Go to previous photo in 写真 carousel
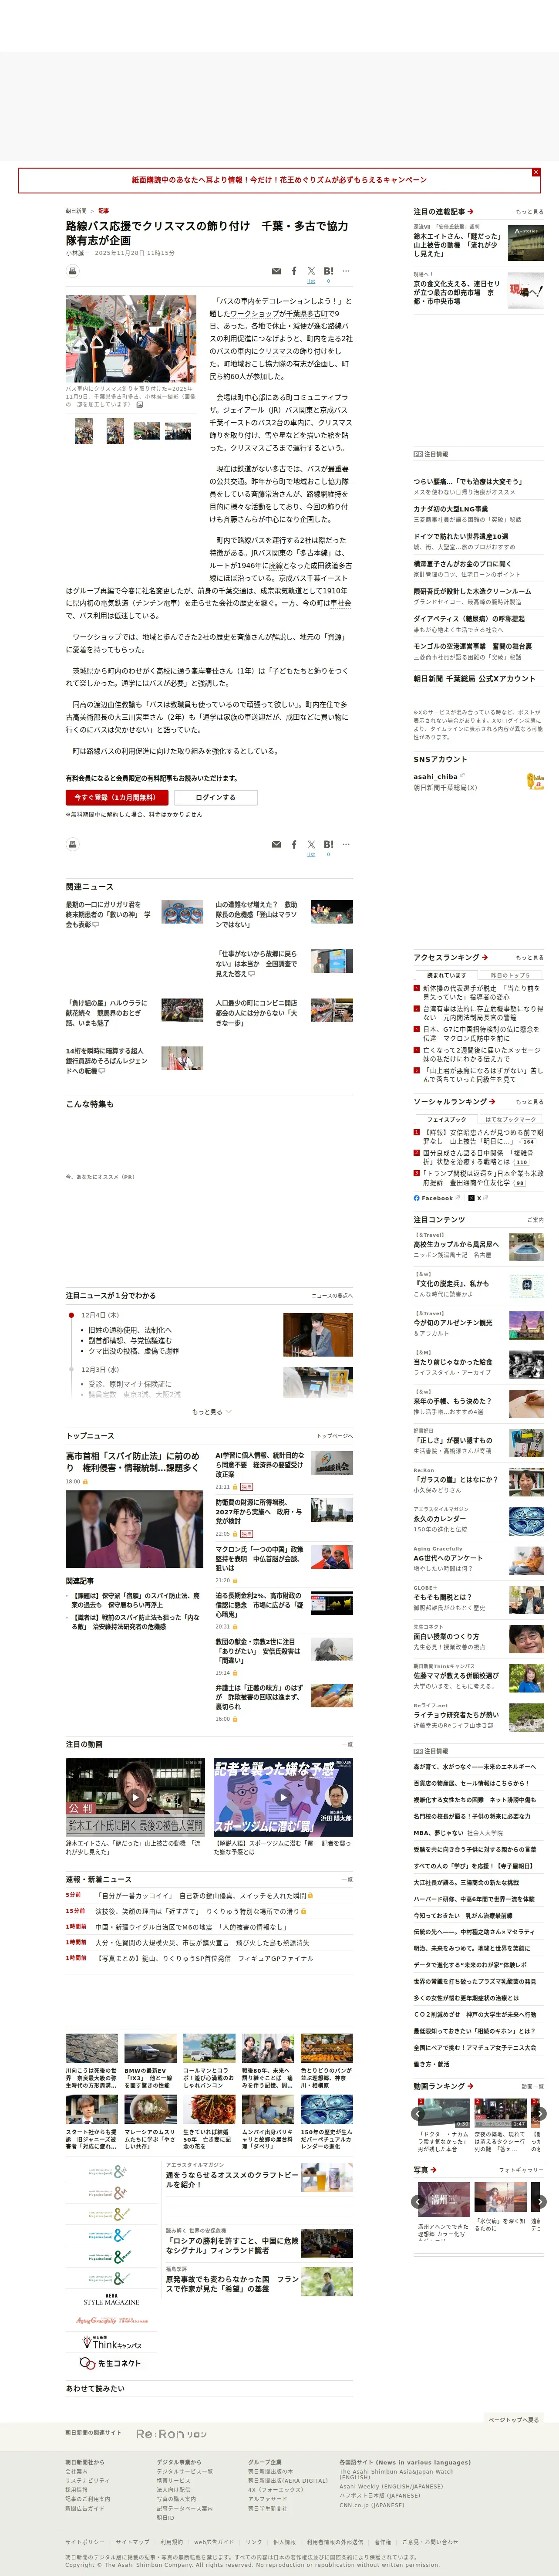Screen dimensions: 559x2576 (419, 2202)
